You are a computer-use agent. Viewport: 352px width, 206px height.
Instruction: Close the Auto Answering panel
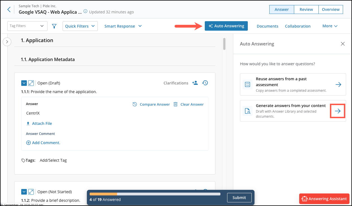(343, 44)
